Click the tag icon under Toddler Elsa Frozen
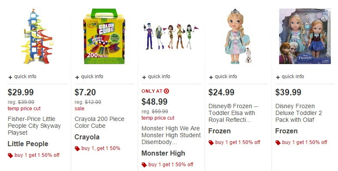The width and height of the screenshot is (338, 171). coord(211,142)
